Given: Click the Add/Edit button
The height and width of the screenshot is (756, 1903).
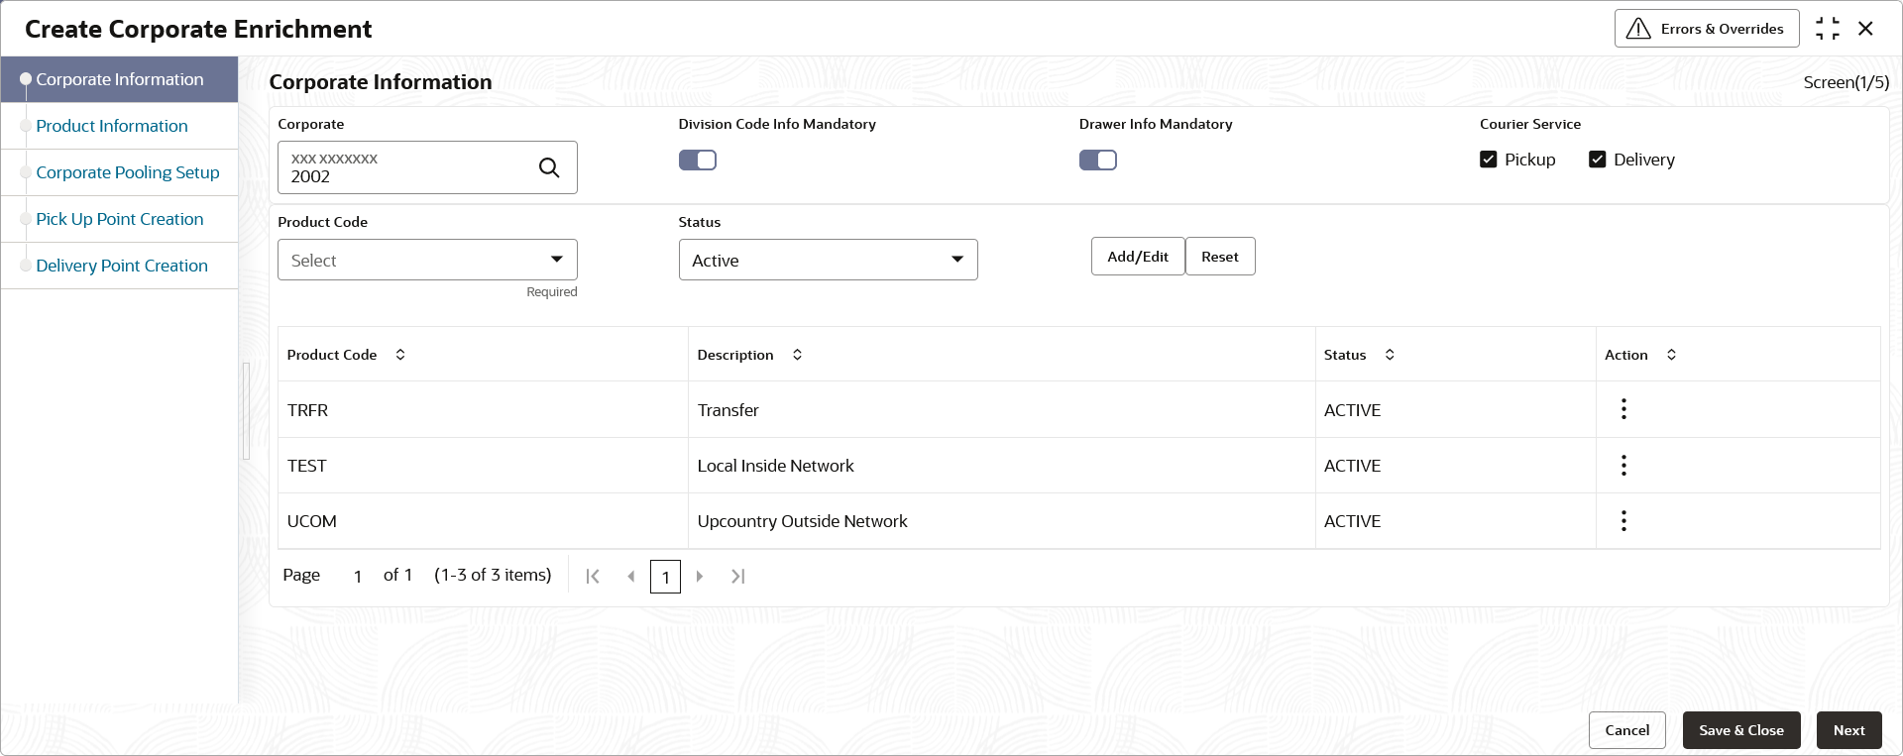Looking at the screenshot, I should (x=1138, y=257).
